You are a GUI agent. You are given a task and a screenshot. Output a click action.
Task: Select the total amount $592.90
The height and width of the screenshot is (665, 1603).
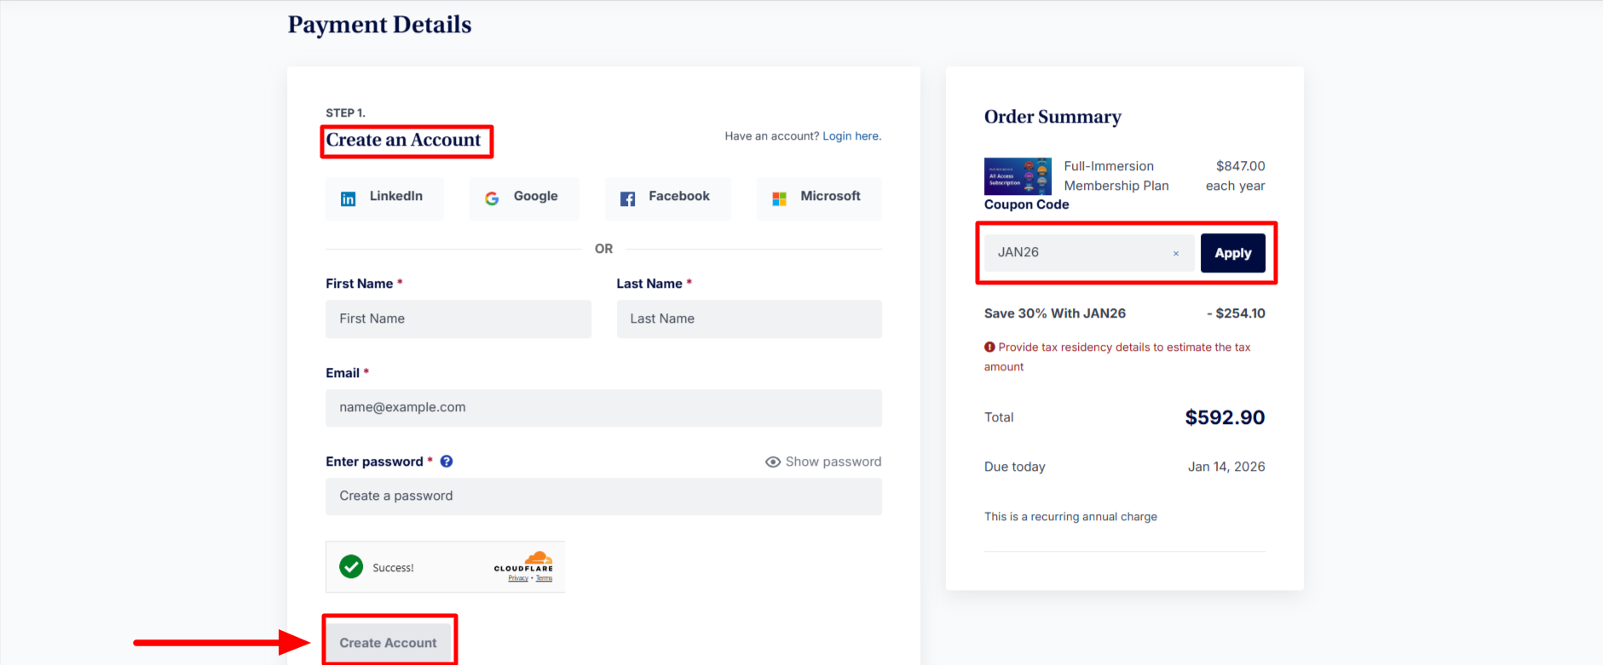(1225, 417)
